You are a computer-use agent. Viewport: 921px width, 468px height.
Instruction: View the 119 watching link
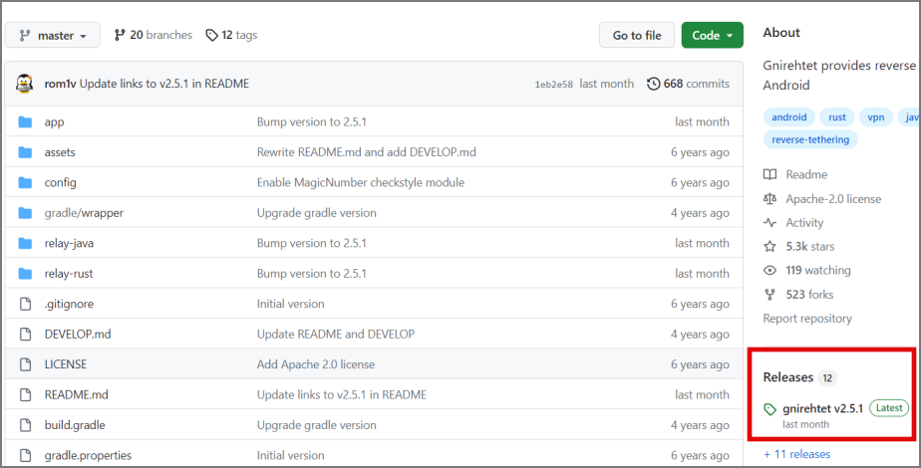click(818, 271)
